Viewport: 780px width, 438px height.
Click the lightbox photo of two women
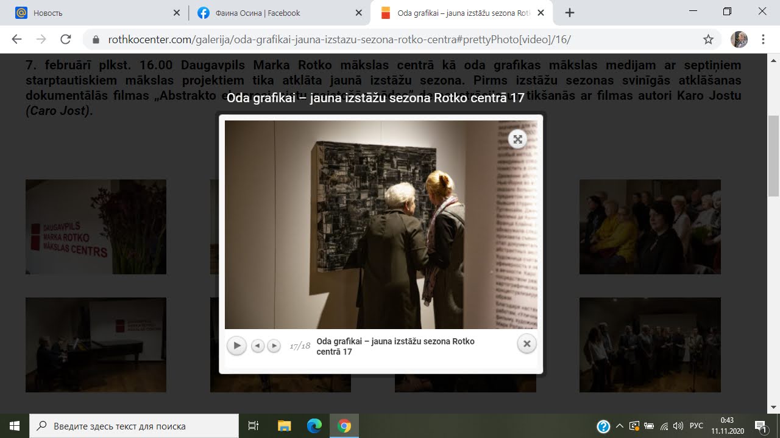[381, 224]
